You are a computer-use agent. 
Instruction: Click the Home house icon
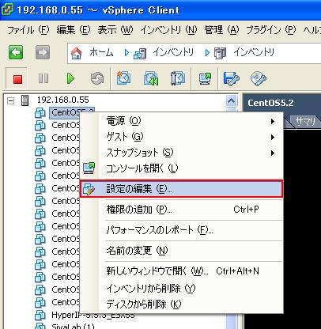point(77,53)
